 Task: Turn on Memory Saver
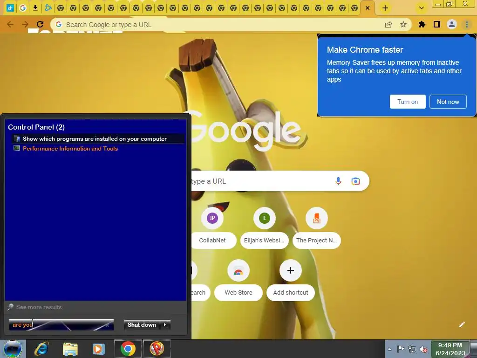point(408,102)
